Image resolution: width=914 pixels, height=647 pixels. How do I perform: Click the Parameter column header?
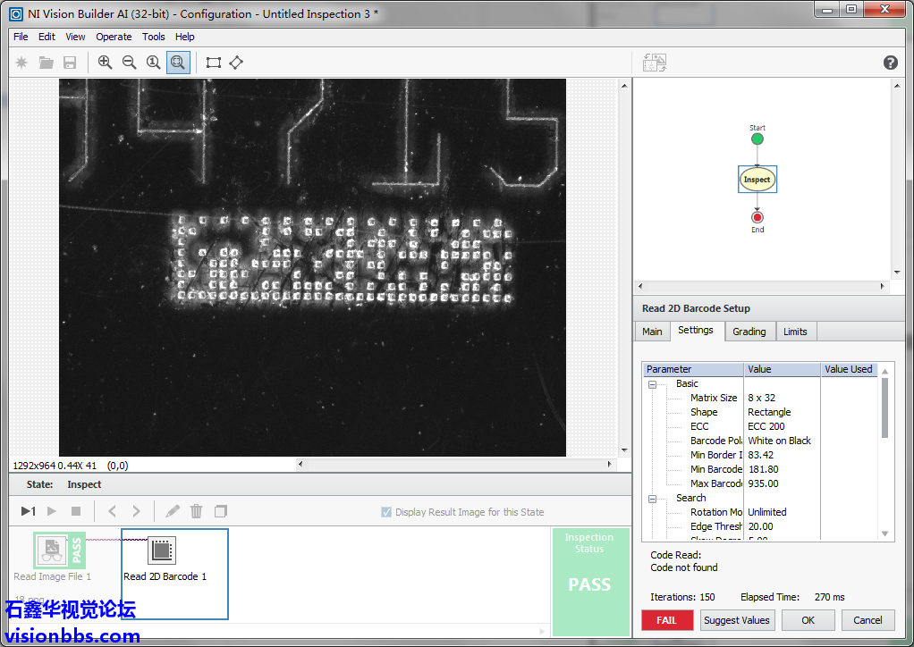click(x=693, y=369)
